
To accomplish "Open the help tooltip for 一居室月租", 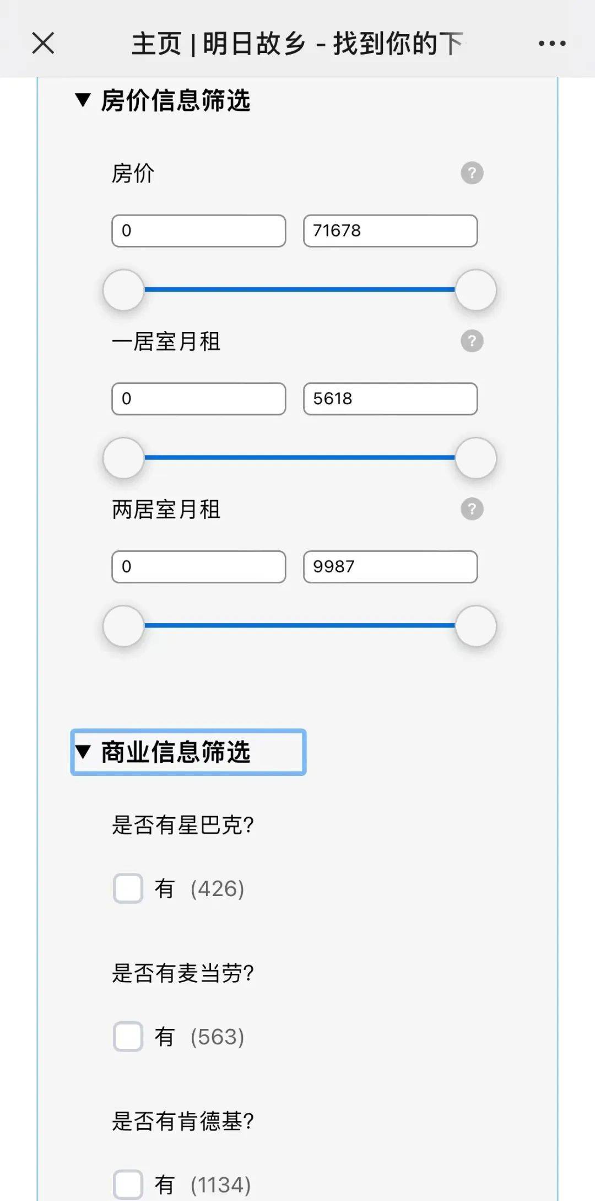I will [472, 341].
